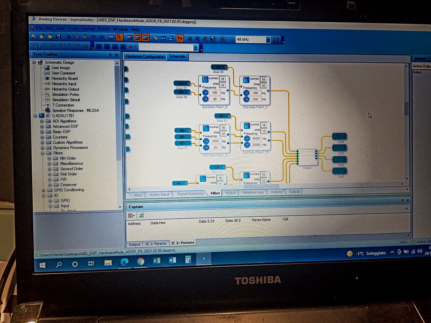Collapse the (IC 1) ADAU1701 tree node
The image size is (431, 323).
[x=35, y=116]
